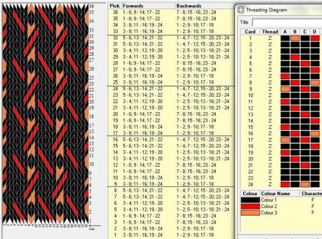The width and height of the screenshot is (322, 239).
Task: Click the Title input field
Action: pyautogui.click(x=287, y=23)
